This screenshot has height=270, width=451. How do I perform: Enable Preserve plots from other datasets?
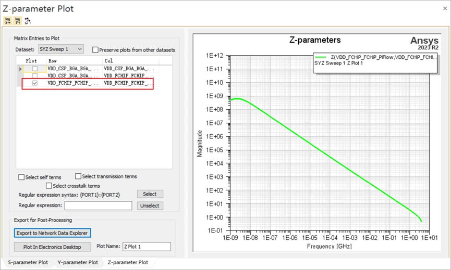point(95,49)
